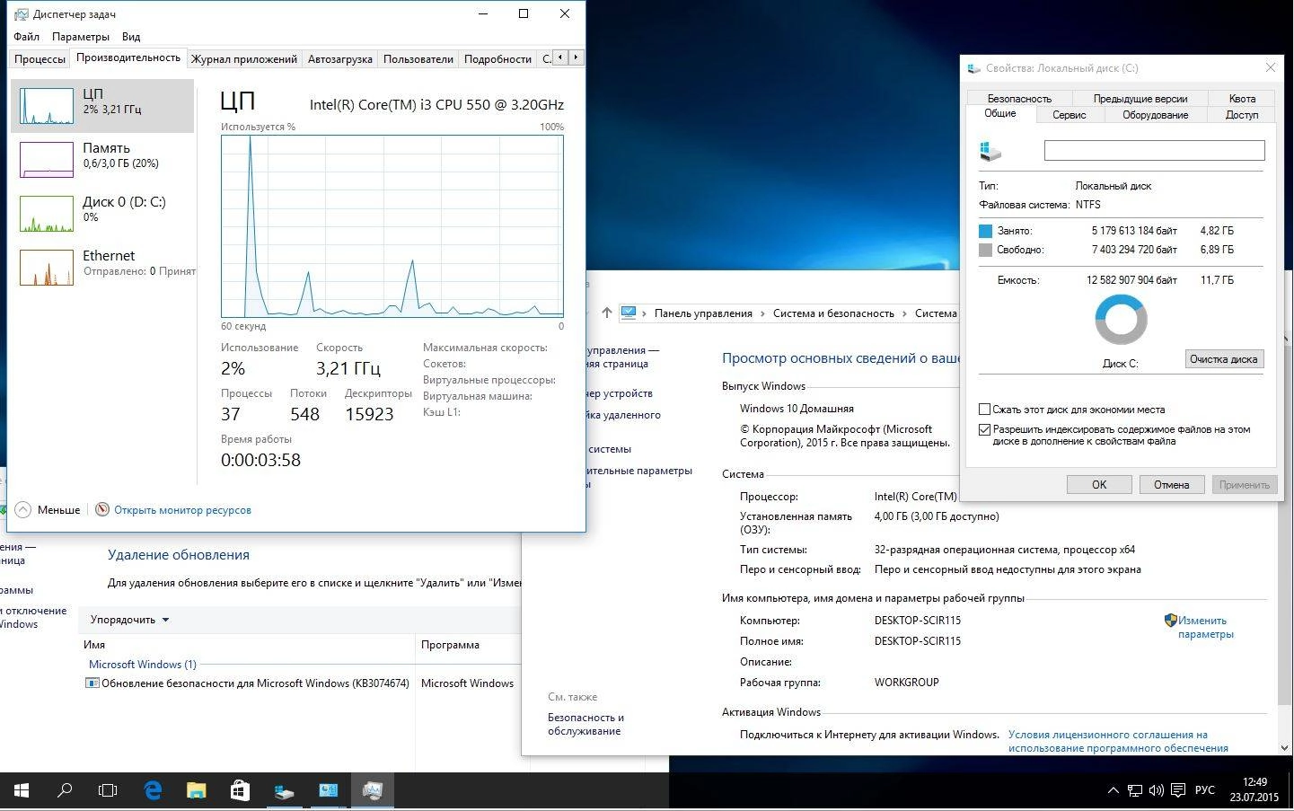
Task: Switch to the Оборудование tab
Action: [x=1155, y=115]
